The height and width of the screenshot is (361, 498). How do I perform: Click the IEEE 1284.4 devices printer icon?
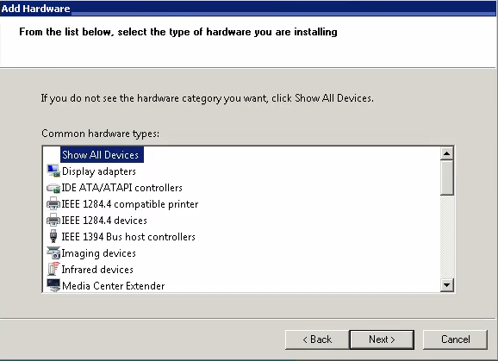click(53, 220)
